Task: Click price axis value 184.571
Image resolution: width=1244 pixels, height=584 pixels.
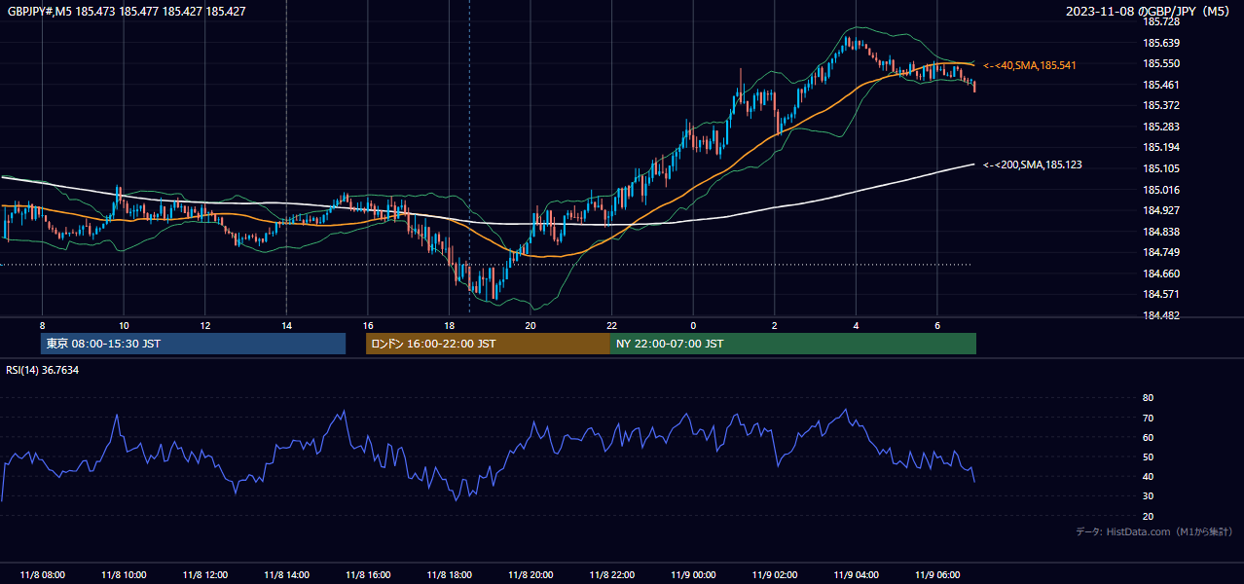Action: (1161, 294)
